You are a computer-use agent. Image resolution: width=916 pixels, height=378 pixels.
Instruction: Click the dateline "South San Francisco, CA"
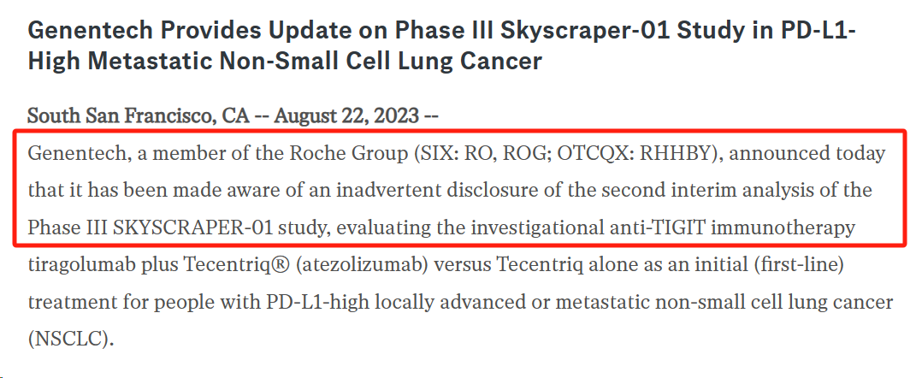139,115
